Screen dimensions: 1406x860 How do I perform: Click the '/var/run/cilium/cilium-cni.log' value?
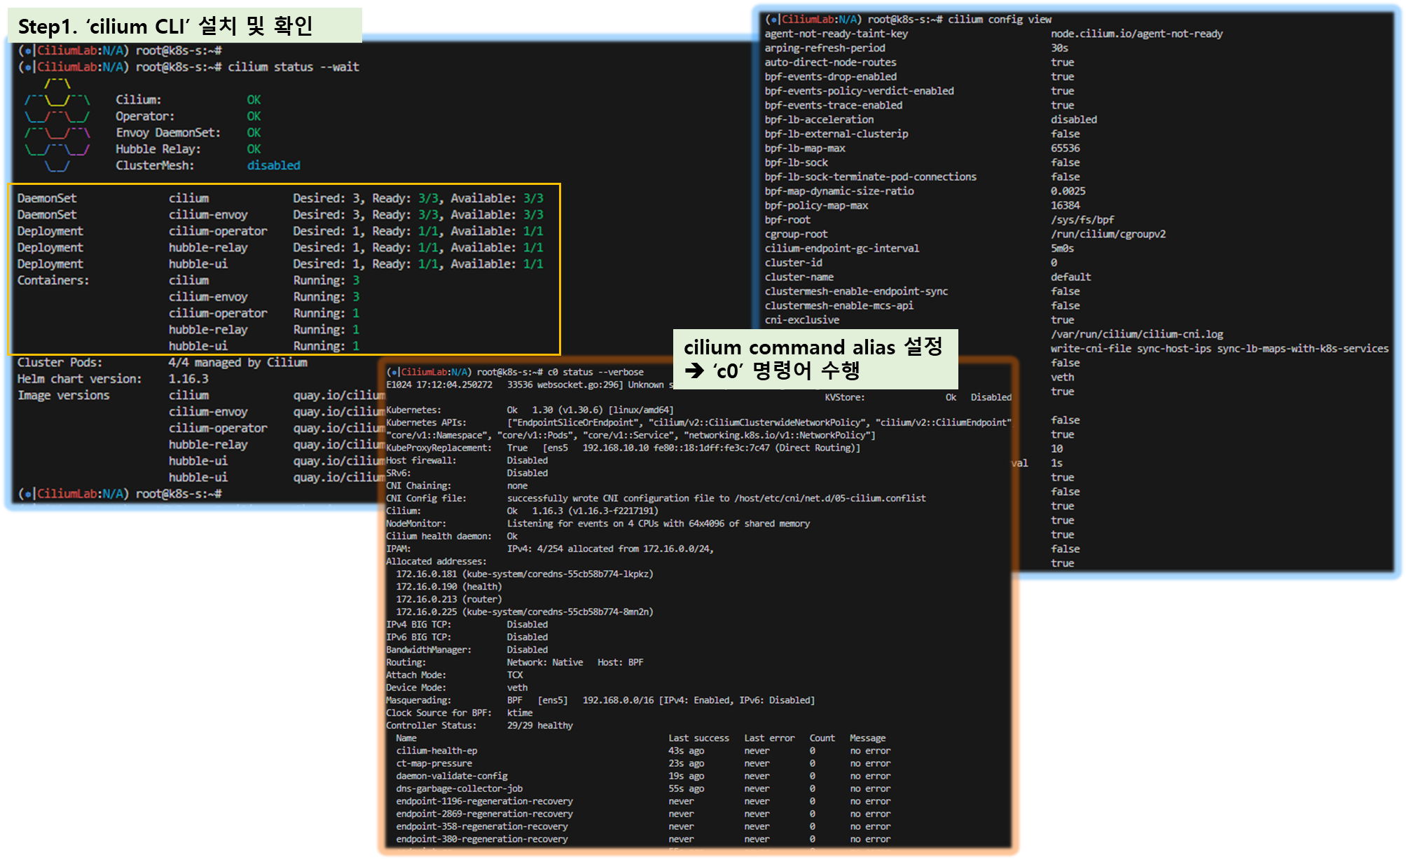[x=1136, y=334]
